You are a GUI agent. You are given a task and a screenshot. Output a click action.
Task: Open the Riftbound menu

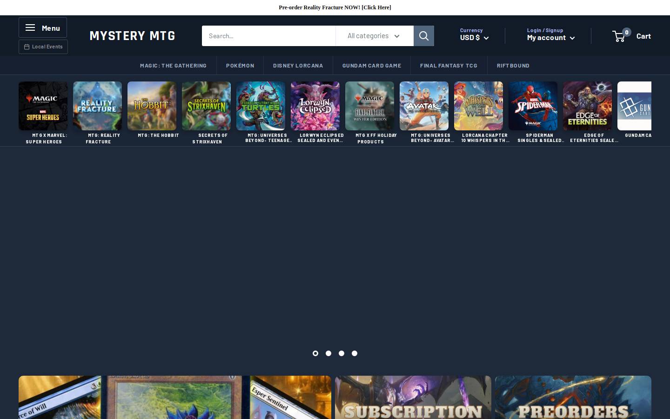[x=513, y=66]
